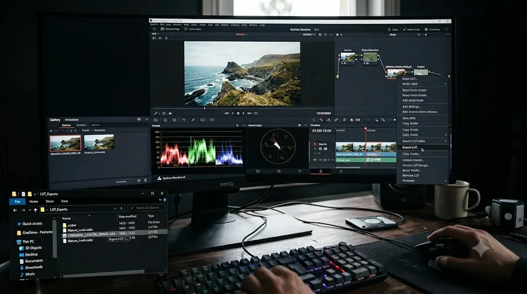Jump to the last frame in viewer

(250, 114)
